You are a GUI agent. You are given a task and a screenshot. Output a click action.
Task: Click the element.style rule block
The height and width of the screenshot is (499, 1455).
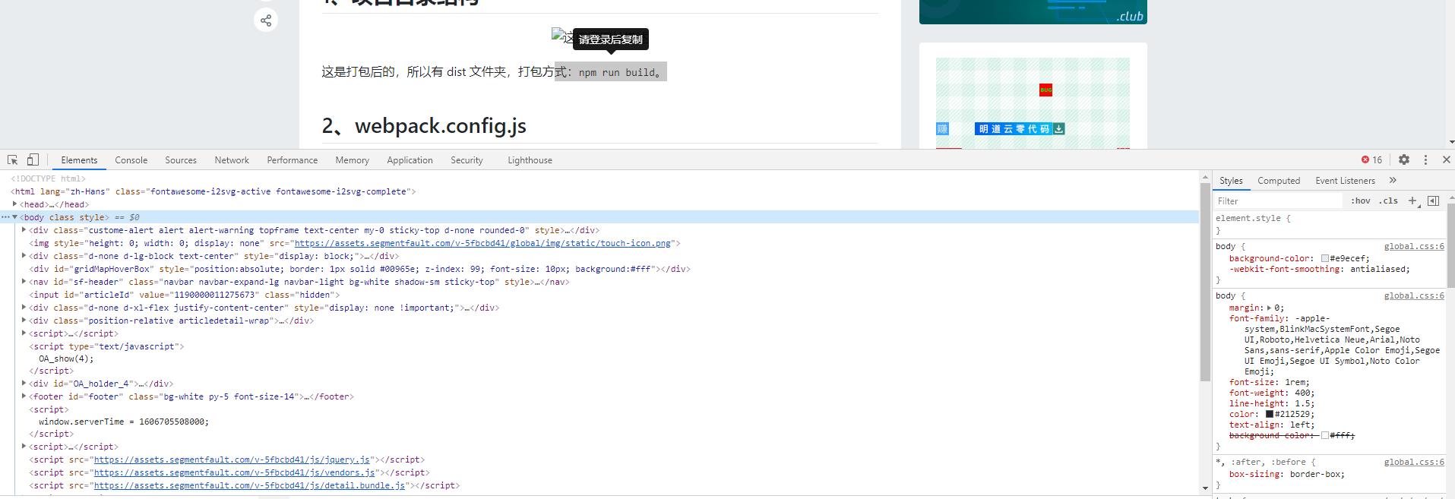1329,224
